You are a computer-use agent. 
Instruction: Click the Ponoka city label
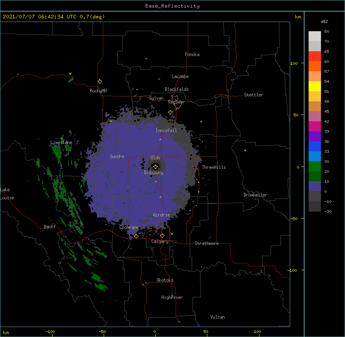pyautogui.click(x=192, y=54)
